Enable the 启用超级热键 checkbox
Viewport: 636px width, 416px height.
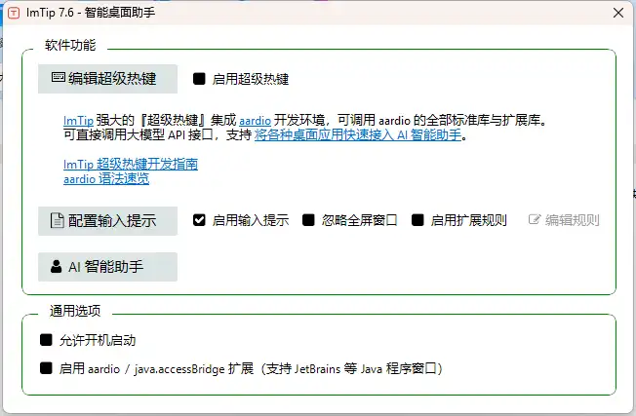[x=199, y=79]
